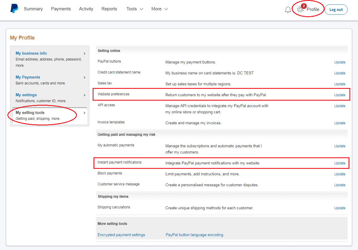
Task: Update Block payments setting
Action: pos(340,174)
